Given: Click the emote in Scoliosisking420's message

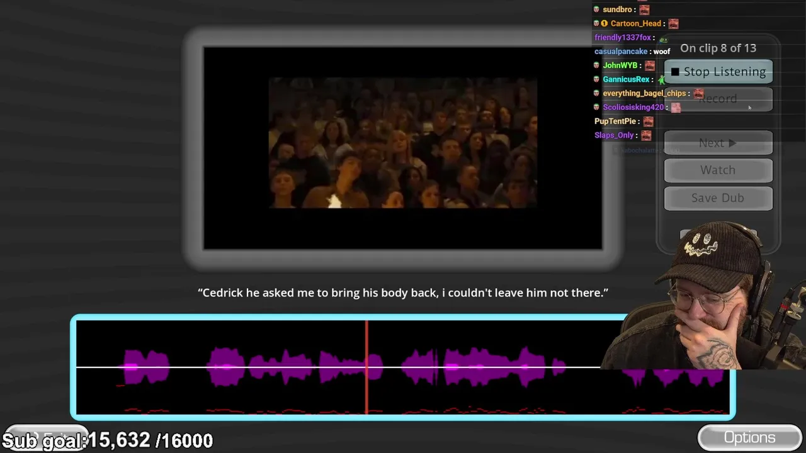Looking at the screenshot, I should point(676,108).
